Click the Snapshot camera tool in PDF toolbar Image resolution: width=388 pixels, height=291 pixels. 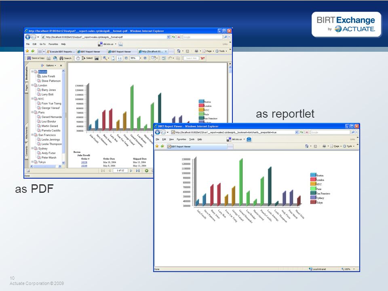coord(97,58)
